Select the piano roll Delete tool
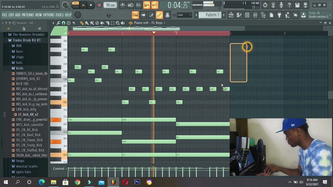The image size is (333, 187). click(x=97, y=23)
